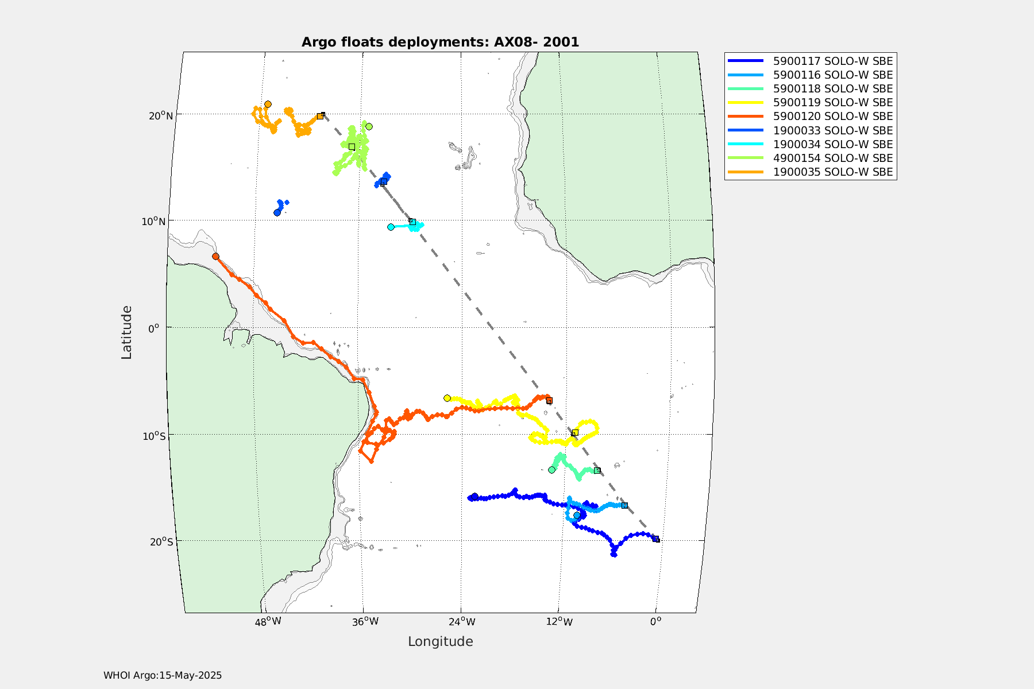Click the yellow circle end marker near 24°W
1034x689 pixels.
point(447,398)
